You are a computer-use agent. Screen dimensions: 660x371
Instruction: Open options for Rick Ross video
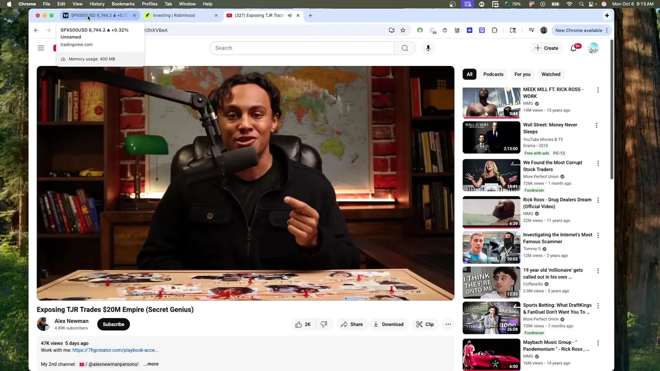tap(598, 200)
